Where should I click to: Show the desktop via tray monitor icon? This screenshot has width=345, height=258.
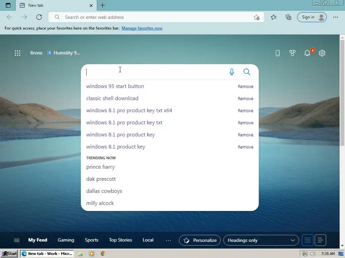pos(341,254)
